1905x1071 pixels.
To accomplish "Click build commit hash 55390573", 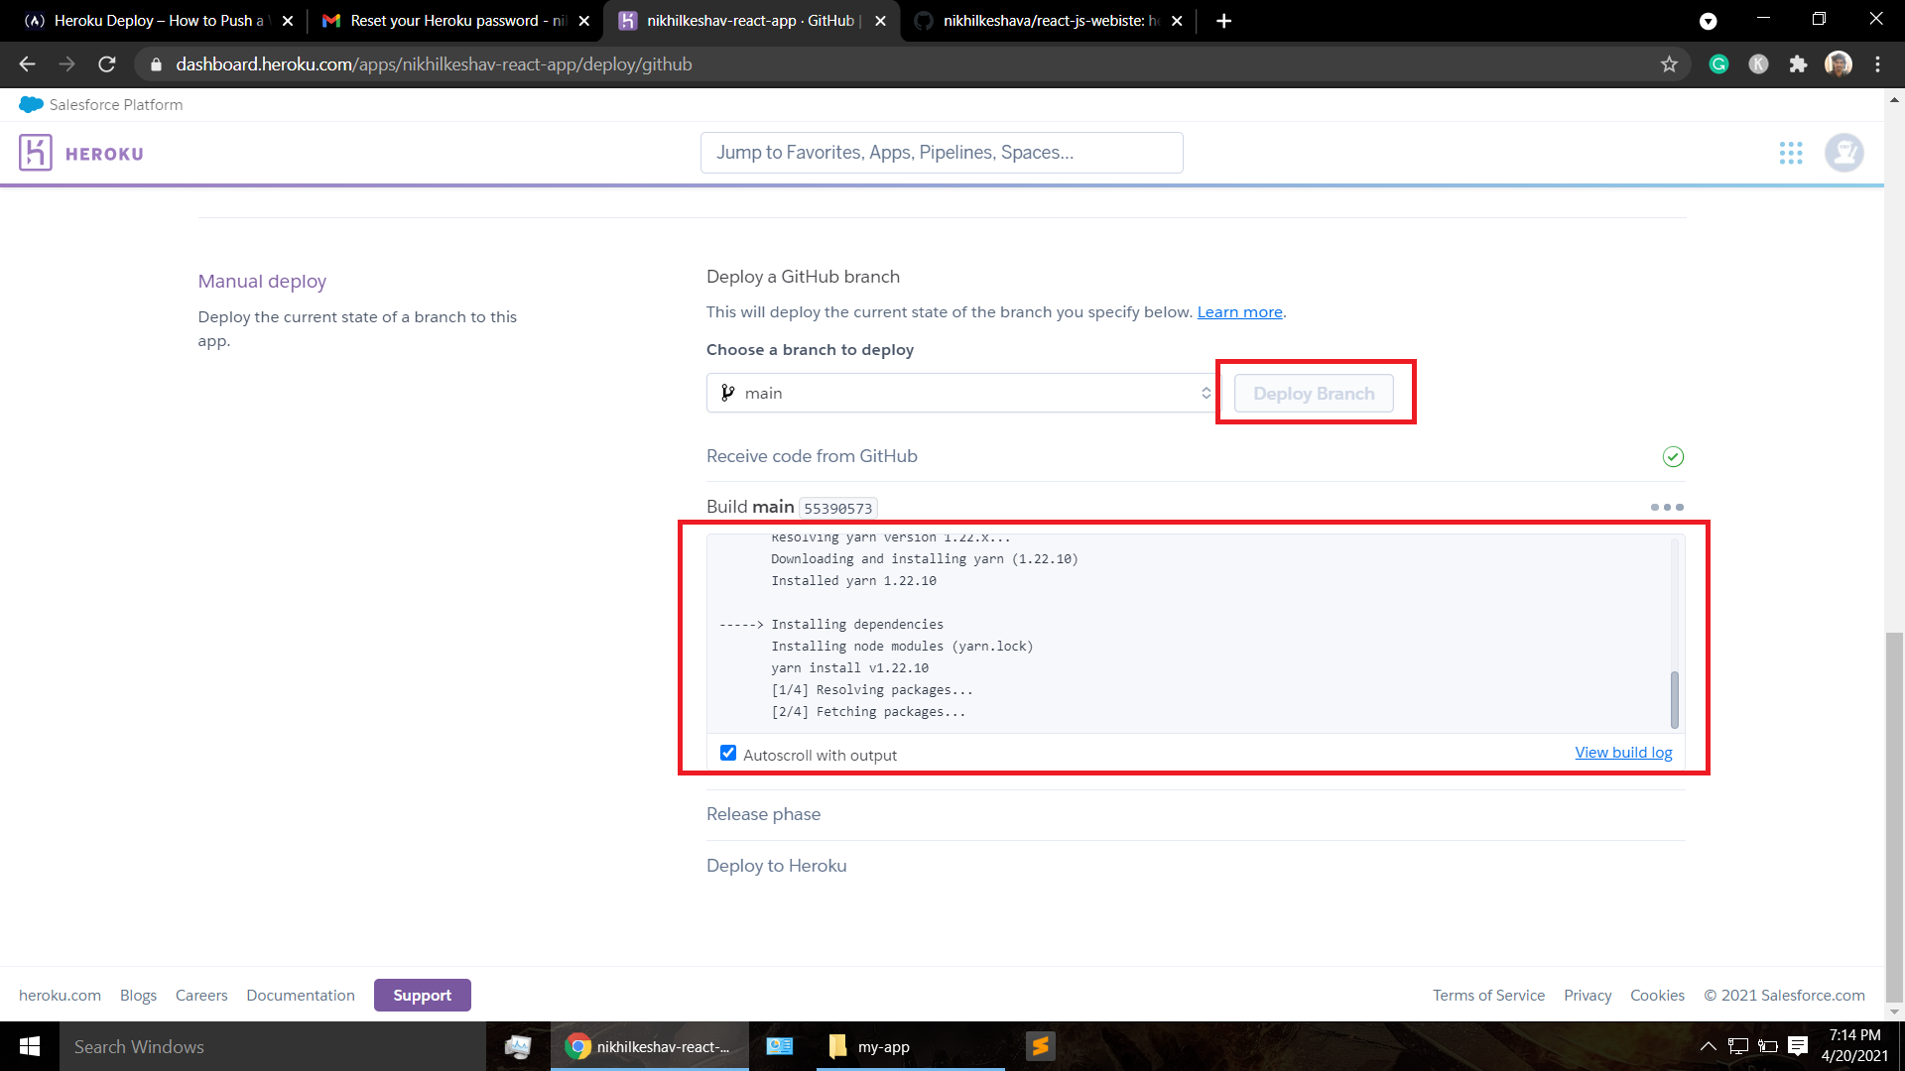I will (x=837, y=508).
